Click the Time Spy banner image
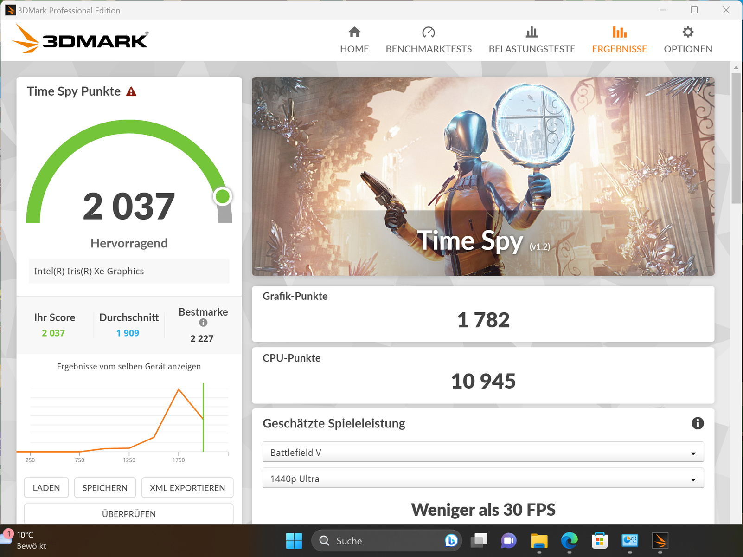Screen dimensions: 743x557 [483, 176]
